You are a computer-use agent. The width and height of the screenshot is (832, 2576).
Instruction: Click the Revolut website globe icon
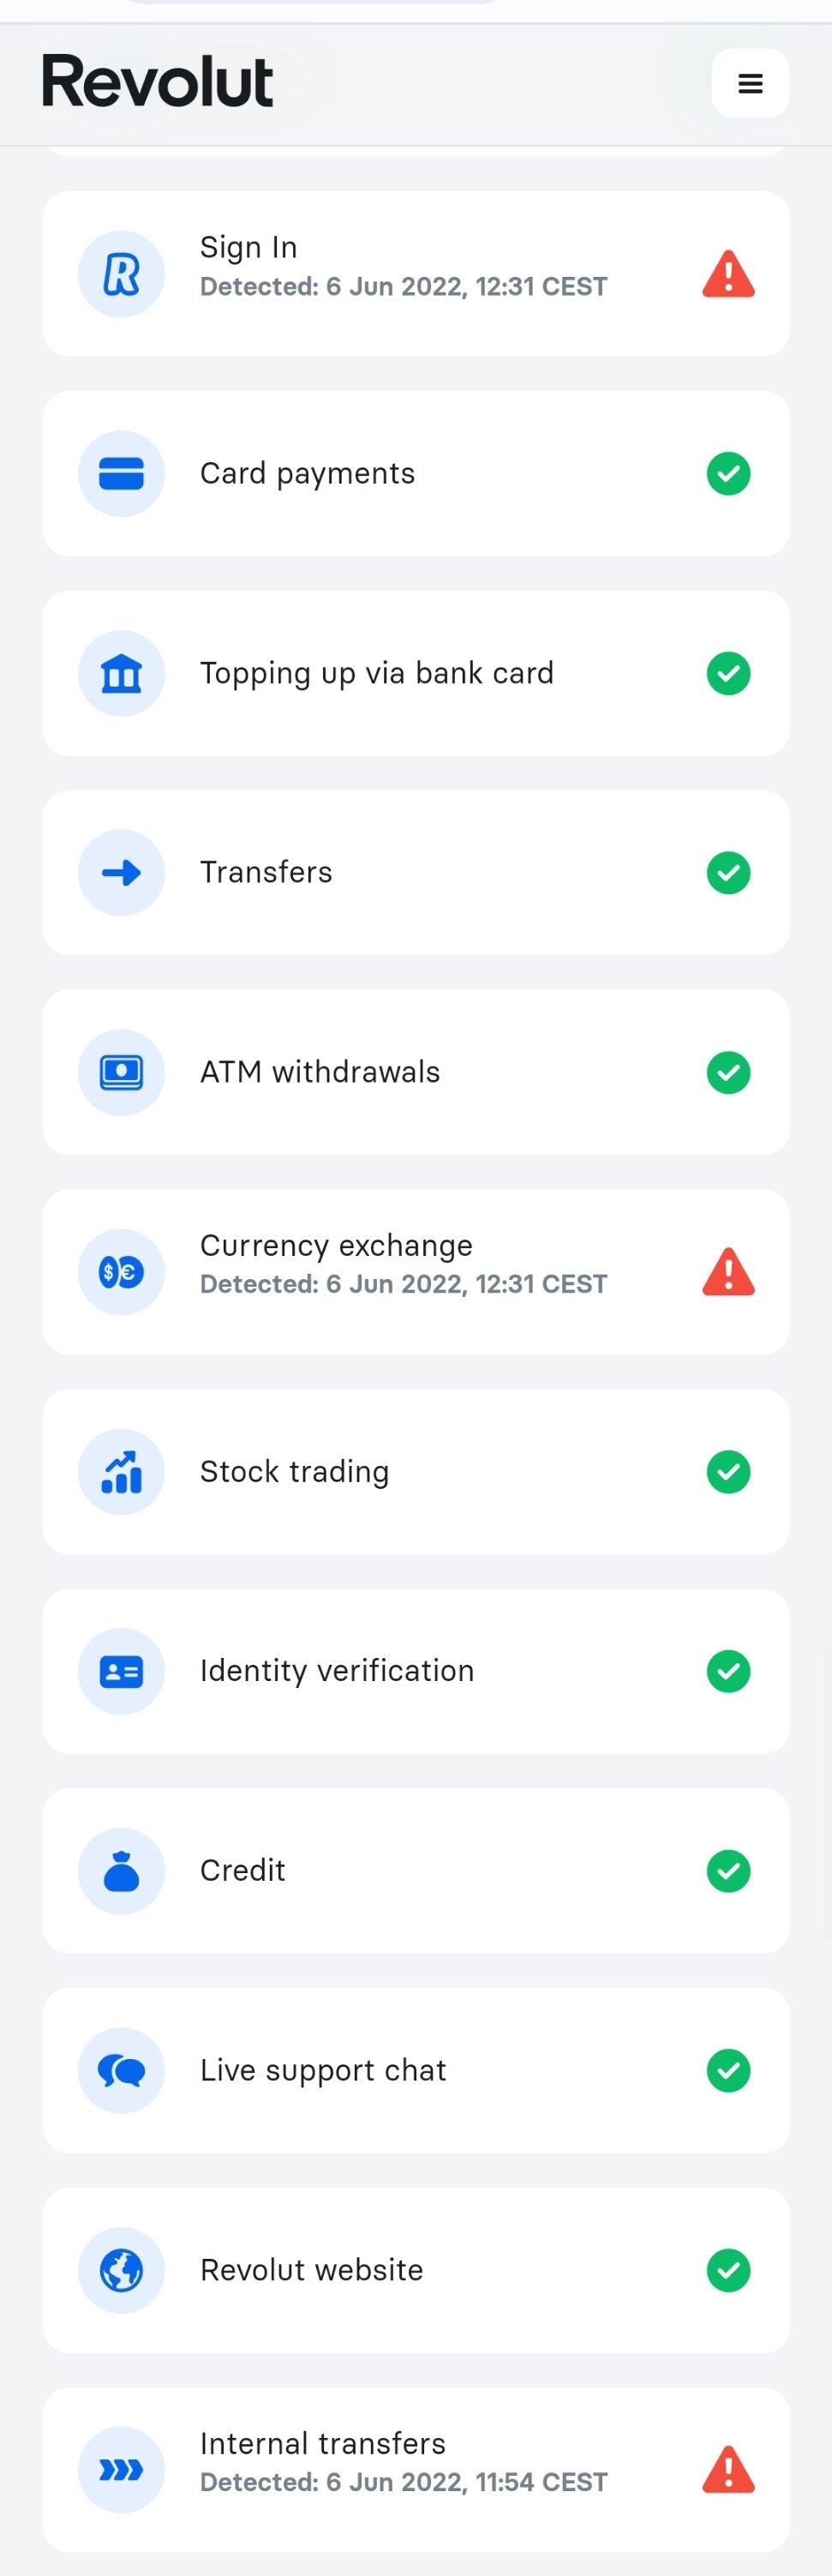[121, 2270]
